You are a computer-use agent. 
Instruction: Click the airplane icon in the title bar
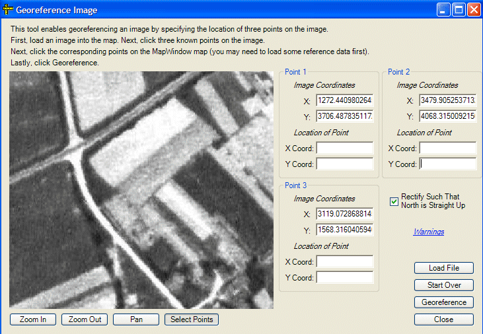(x=9, y=10)
